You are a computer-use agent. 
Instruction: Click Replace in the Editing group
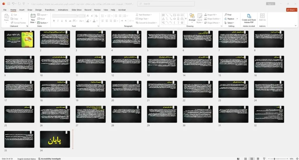[x=230, y=19]
